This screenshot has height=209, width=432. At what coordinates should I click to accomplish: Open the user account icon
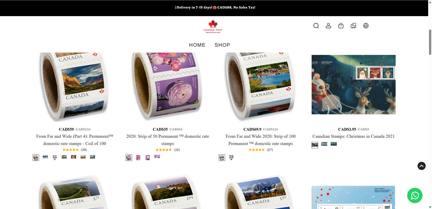tap(328, 26)
